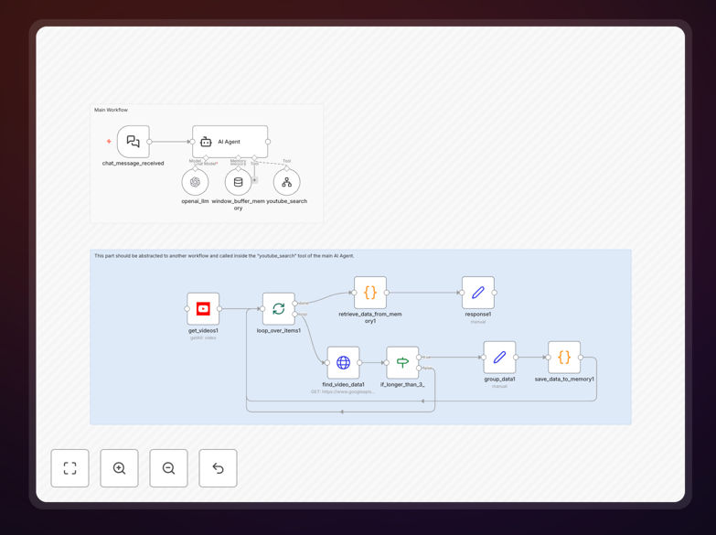716x535 pixels.
Task: Zoom out of the workflow canvas
Action: [168, 468]
